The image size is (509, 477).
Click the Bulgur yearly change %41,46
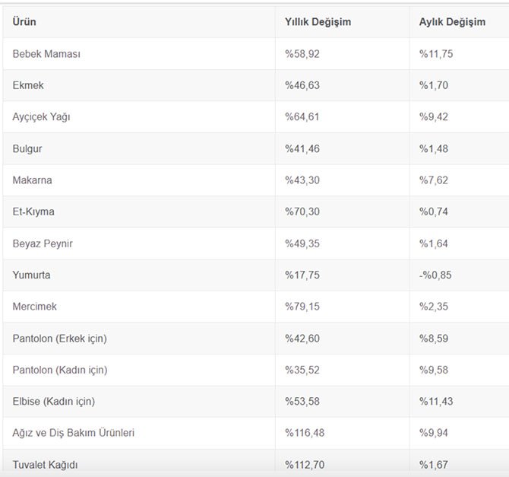302,148
